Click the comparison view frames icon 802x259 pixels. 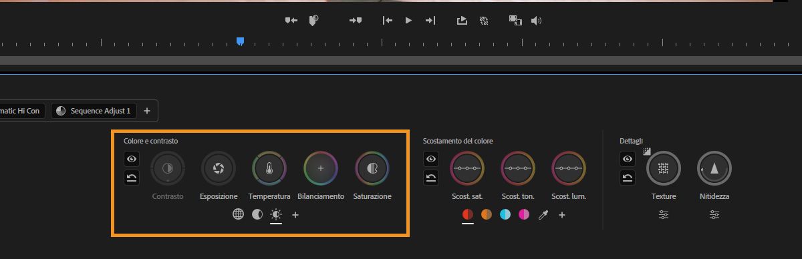515,21
